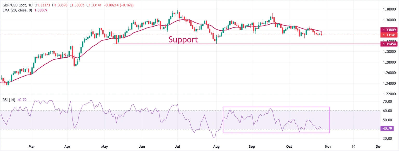This screenshot has height=151, width=399.
Task: Select the purple rectangle in RSI pane
Action: click(x=276, y=107)
